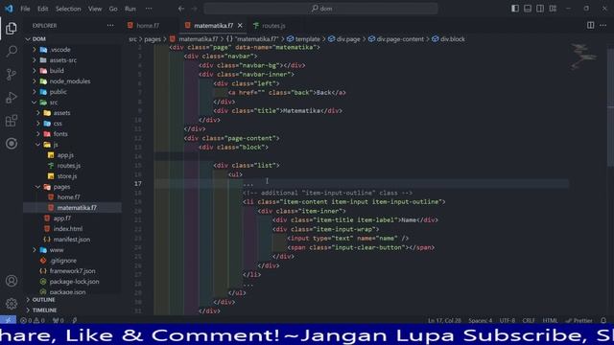Viewport: 614px width, 345px height.
Task: Open the Go menu
Action: point(113,9)
